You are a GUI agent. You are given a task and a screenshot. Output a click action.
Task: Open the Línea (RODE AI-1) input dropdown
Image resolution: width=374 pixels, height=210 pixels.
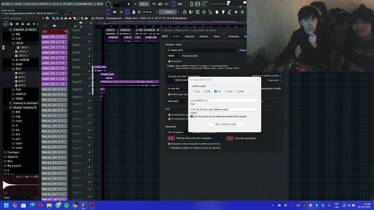coord(224,100)
